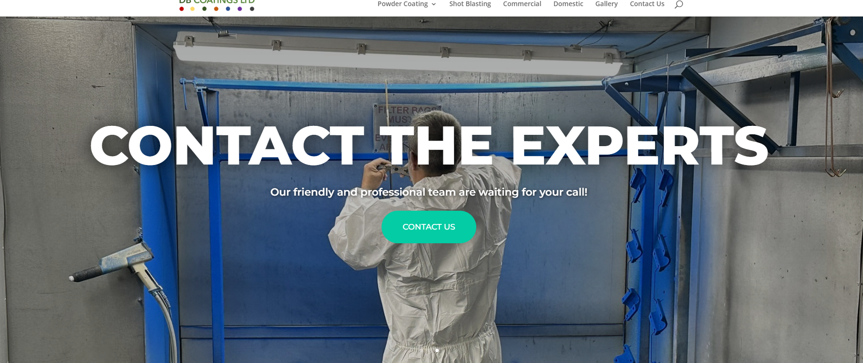Viewport: 863px width, 363px height.
Task: Click the CONTACT THE EXPERTS heading
Action: (x=429, y=146)
